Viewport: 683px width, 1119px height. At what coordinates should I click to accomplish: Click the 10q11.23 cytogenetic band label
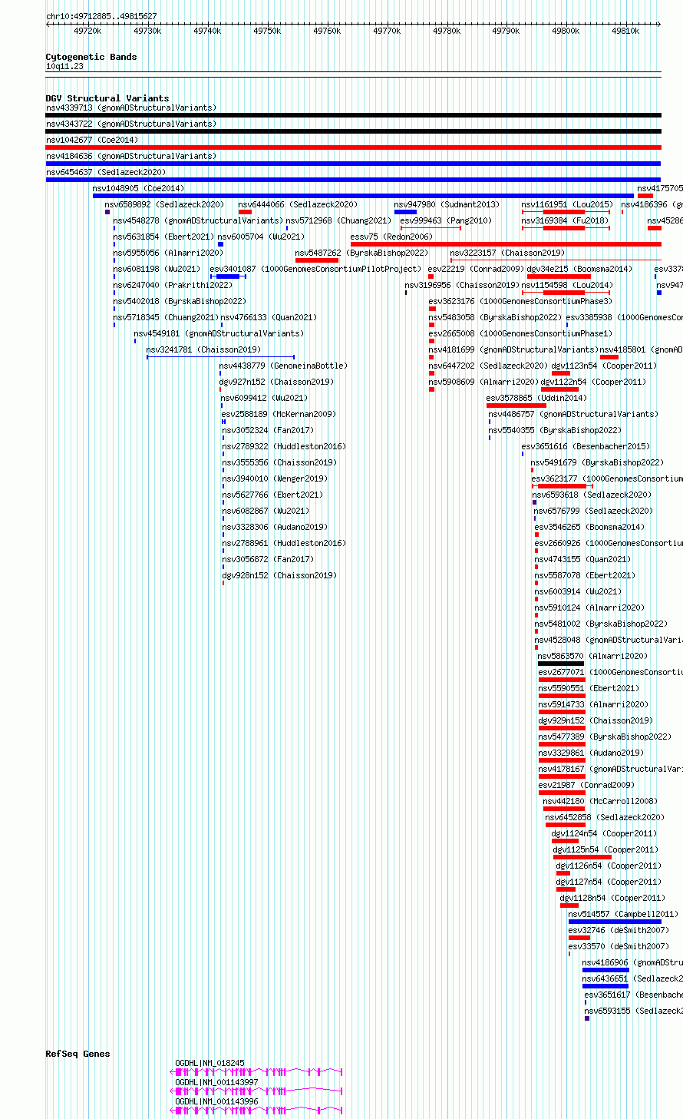coord(65,67)
